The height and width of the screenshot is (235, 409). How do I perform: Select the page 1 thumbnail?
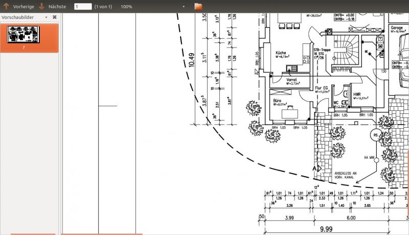tap(24, 35)
